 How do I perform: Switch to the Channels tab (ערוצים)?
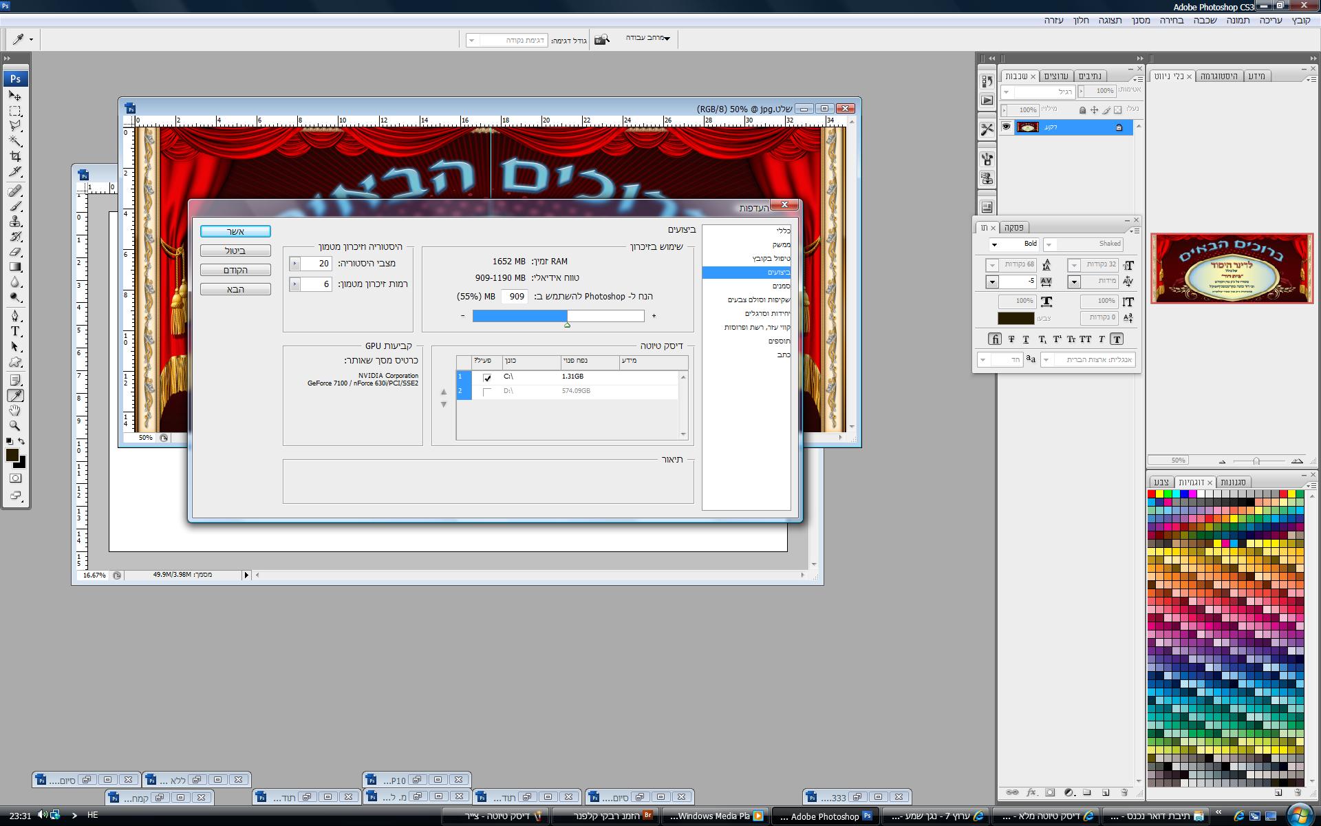[1055, 76]
